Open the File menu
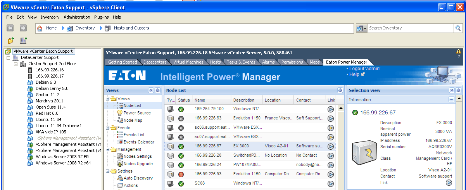Screen dimensions: 466x190 coord(9,17)
